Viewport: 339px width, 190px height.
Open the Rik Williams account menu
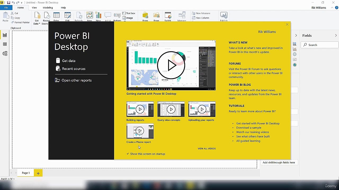(319, 8)
